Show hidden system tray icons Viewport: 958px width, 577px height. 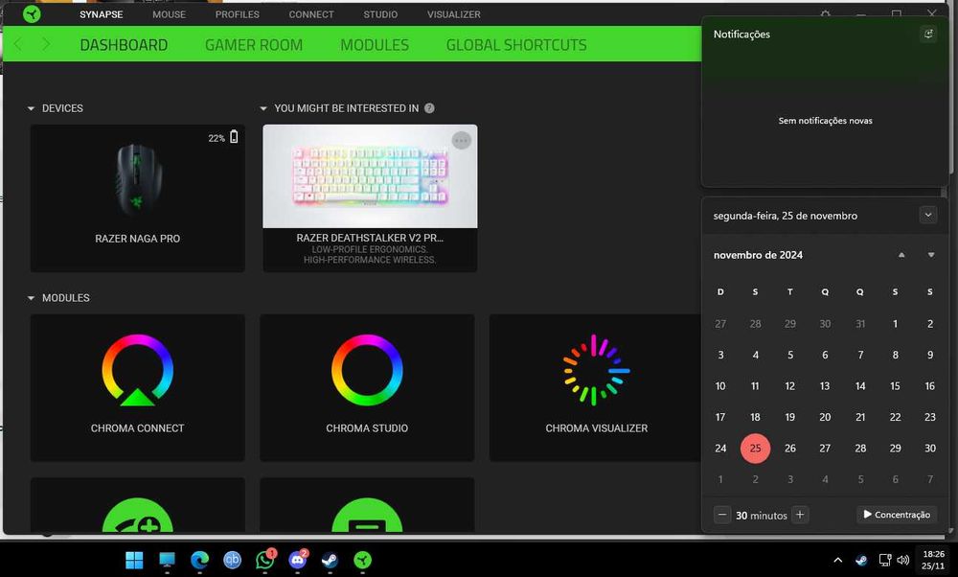pos(837,560)
